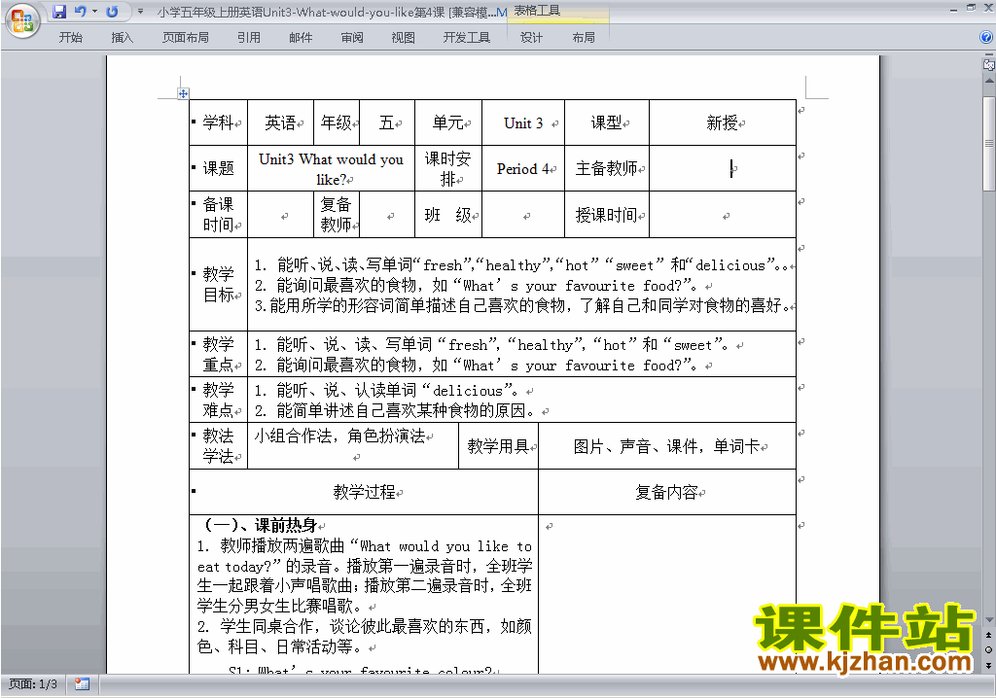Click the vertical scrollbar thumb

coord(989,144)
